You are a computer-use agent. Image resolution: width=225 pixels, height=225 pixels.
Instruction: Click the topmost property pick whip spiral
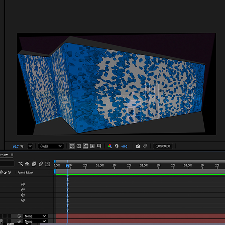pyautogui.click(x=23, y=185)
